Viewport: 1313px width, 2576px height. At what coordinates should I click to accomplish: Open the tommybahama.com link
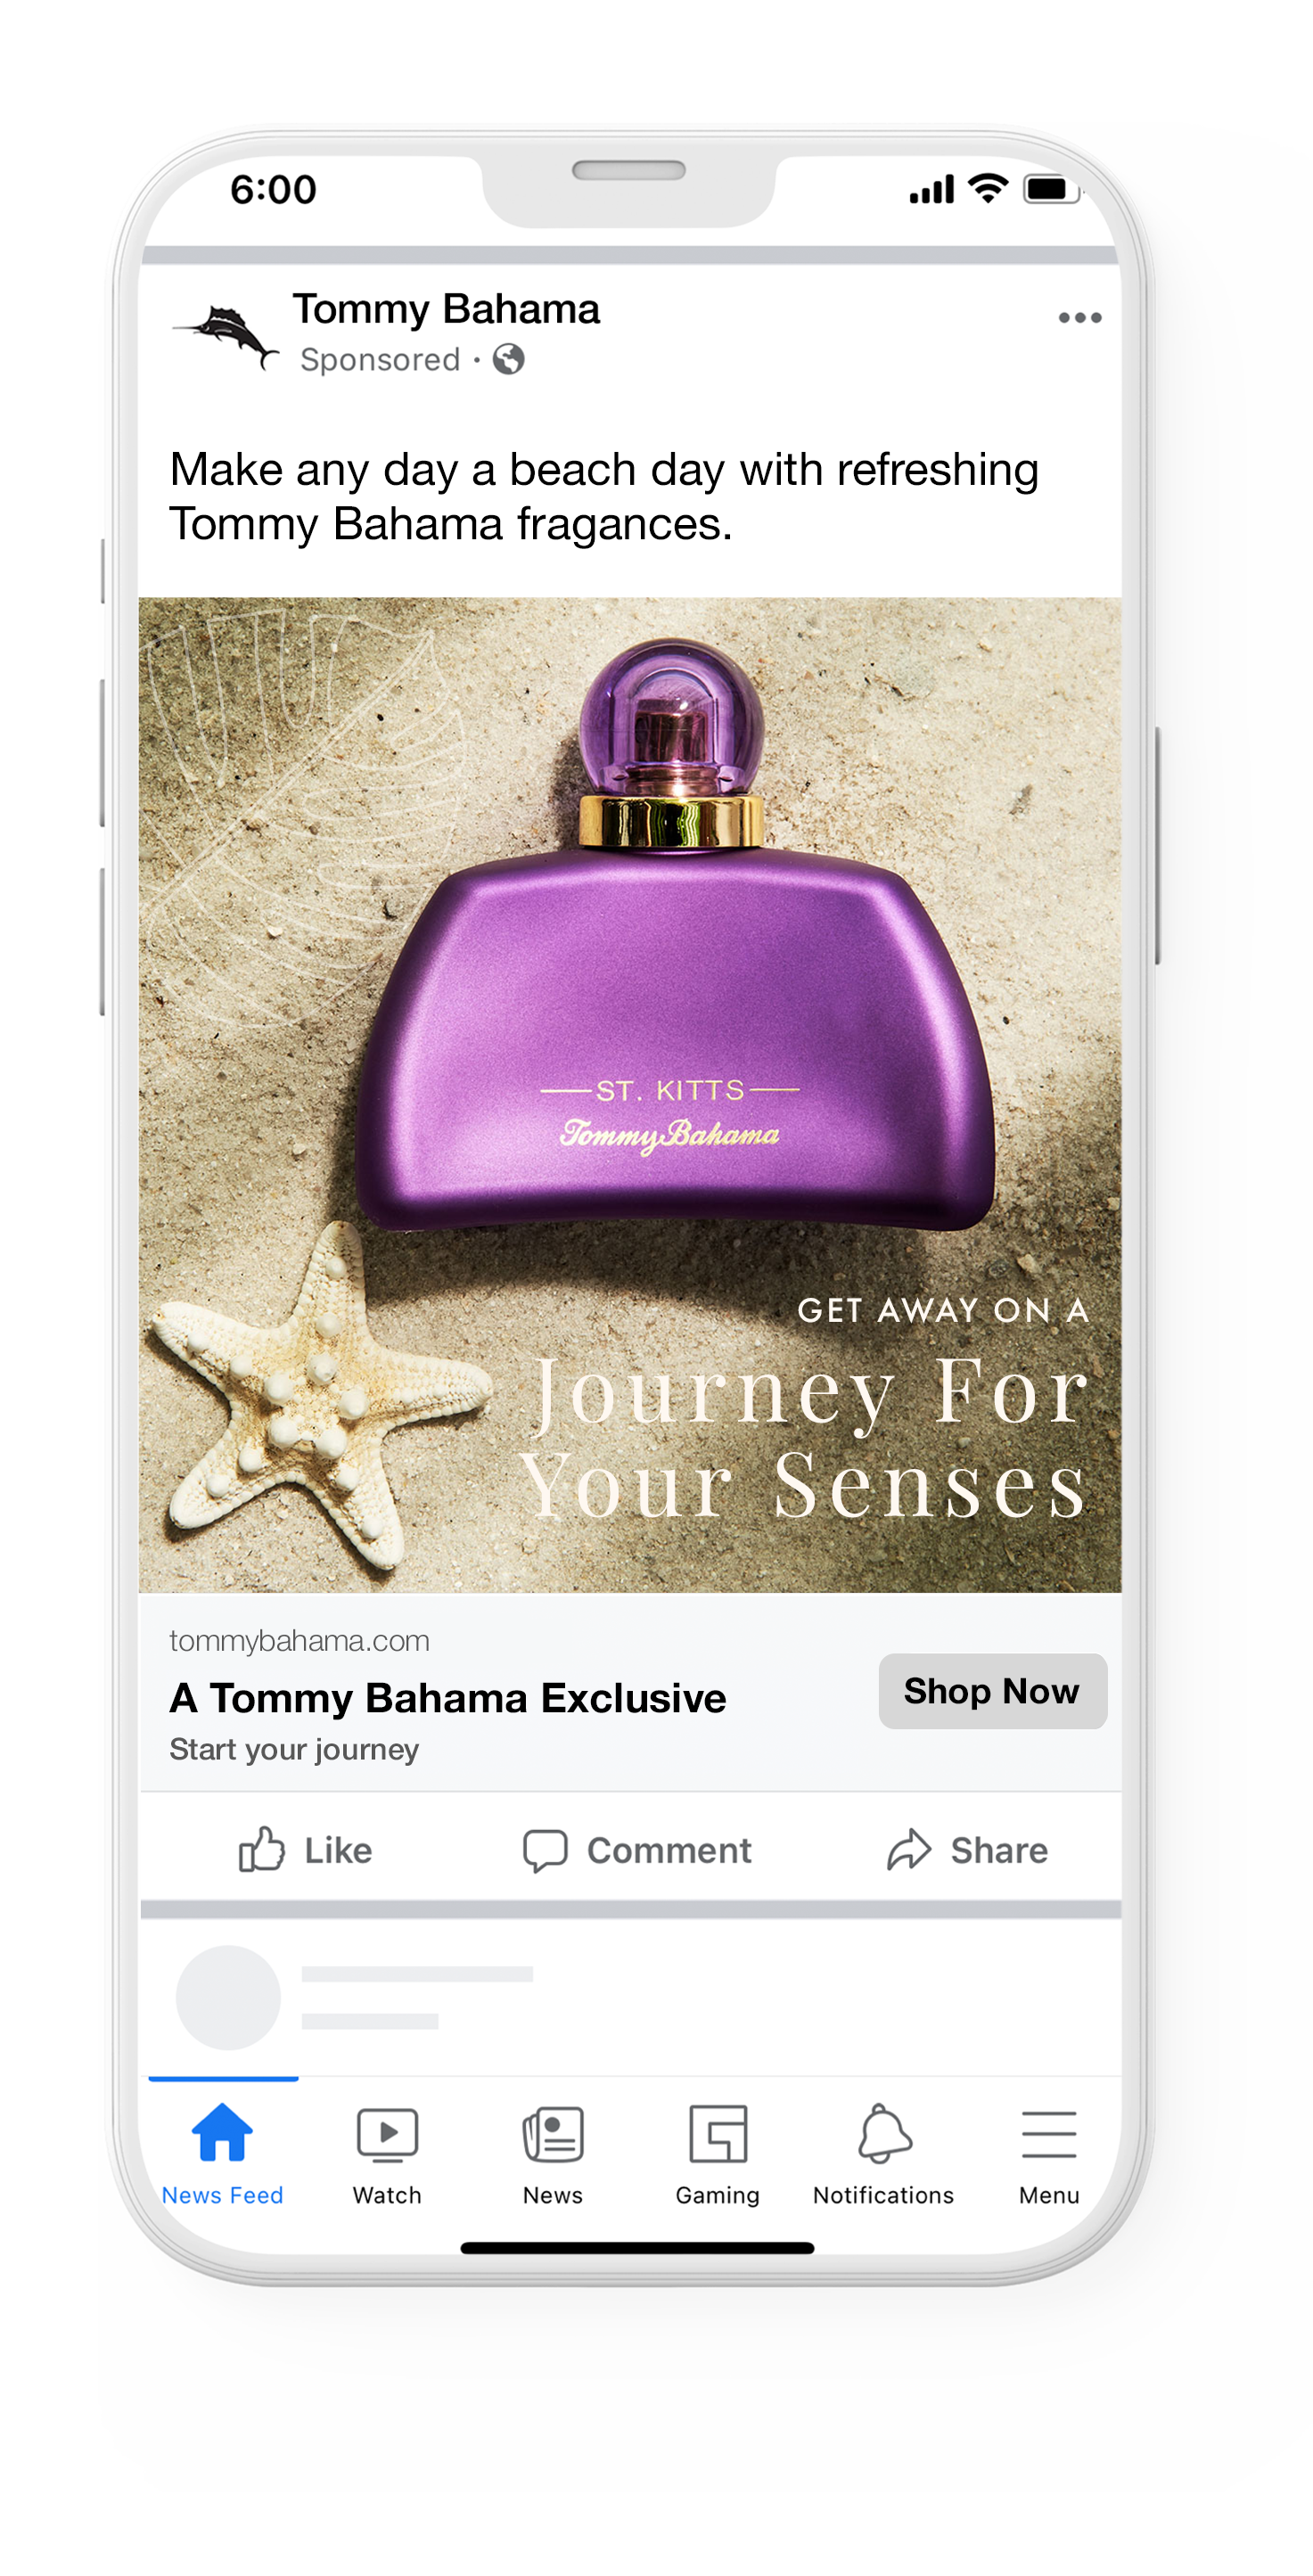(299, 1641)
